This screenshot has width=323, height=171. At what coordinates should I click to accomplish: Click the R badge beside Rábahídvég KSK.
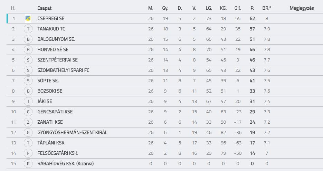(x=28, y=164)
